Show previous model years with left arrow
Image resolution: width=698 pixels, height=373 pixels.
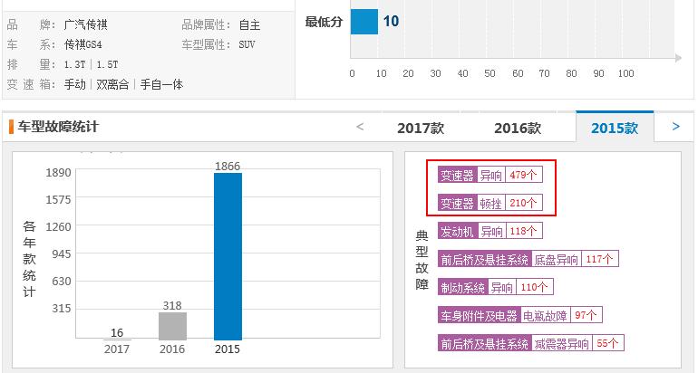360,127
